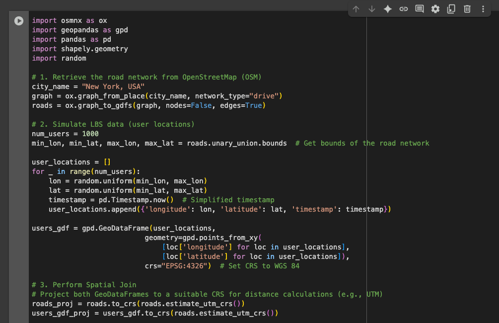
Task: Click comment '# 3. Perform Spatial Join'
Action: click(x=84, y=285)
